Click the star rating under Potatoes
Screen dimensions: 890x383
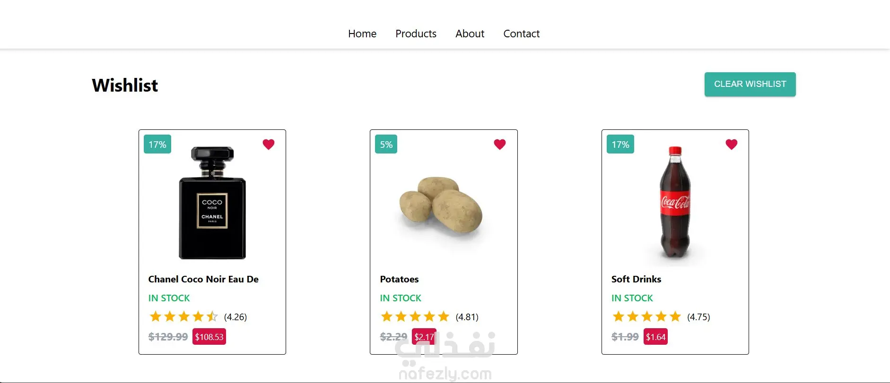coord(415,316)
